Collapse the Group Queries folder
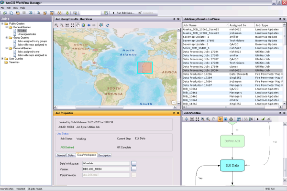The height and width of the screenshot is (191, 287). pyautogui.click(x=7, y=37)
